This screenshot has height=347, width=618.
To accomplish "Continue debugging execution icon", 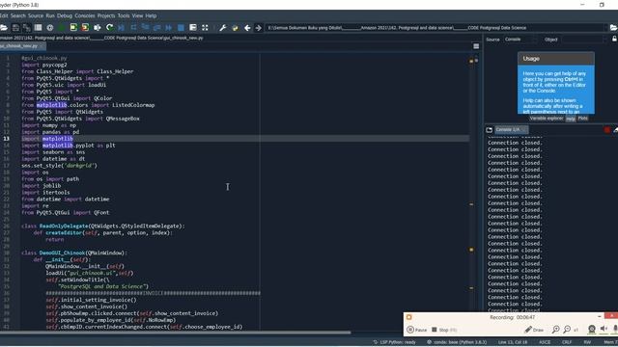I will tap(169, 28).
